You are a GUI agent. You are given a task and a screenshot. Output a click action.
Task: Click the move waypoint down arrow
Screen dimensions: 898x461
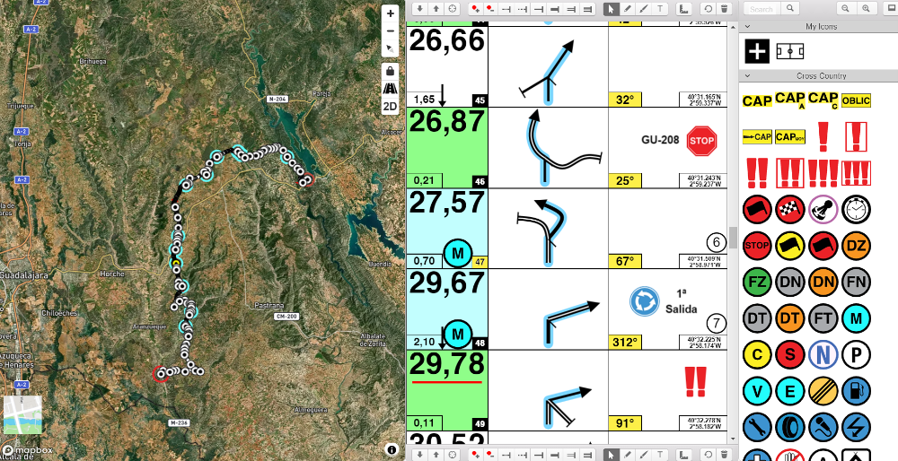(419, 9)
